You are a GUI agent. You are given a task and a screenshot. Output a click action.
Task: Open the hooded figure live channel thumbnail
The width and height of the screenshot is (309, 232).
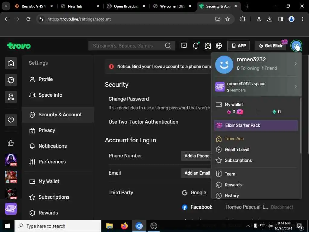[x=11, y=160]
